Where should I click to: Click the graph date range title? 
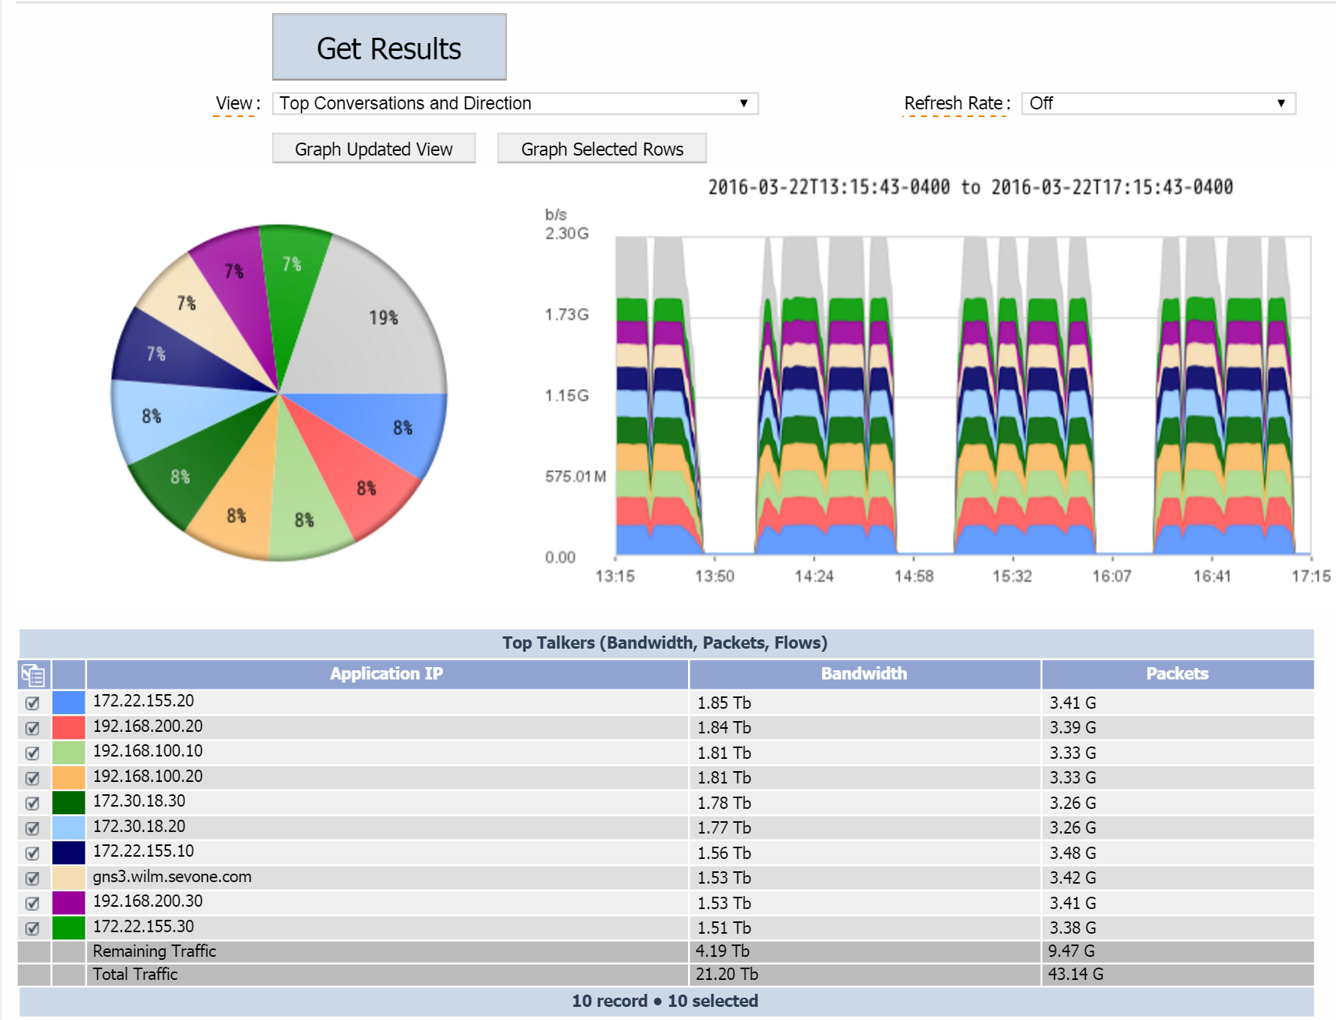971,187
